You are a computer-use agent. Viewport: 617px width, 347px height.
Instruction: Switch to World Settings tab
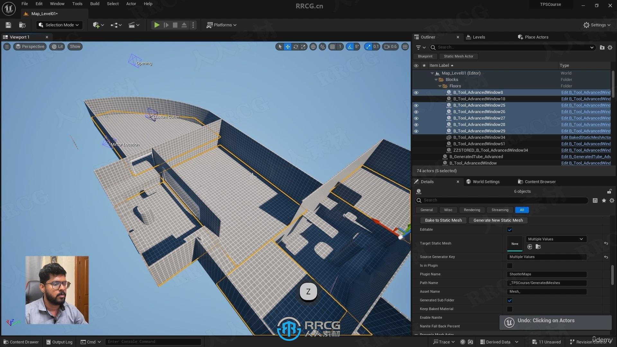click(x=483, y=182)
